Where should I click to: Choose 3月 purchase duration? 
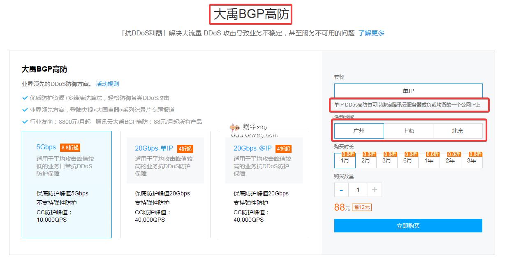pyautogui.click(x=387, y=160)
